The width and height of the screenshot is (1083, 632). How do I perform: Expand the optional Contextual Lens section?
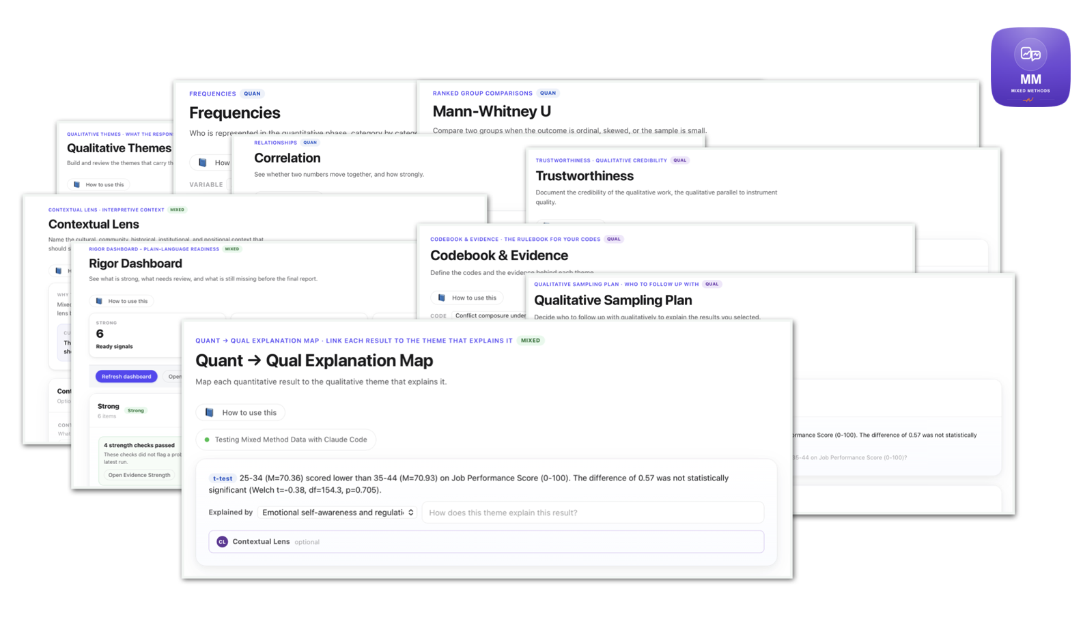point(486,541)
